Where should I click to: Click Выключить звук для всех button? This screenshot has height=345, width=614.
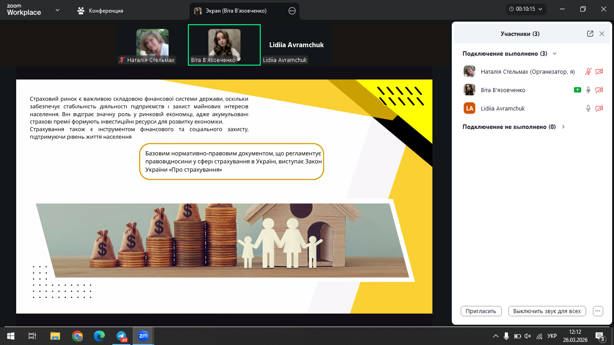(x=547, y=311)
